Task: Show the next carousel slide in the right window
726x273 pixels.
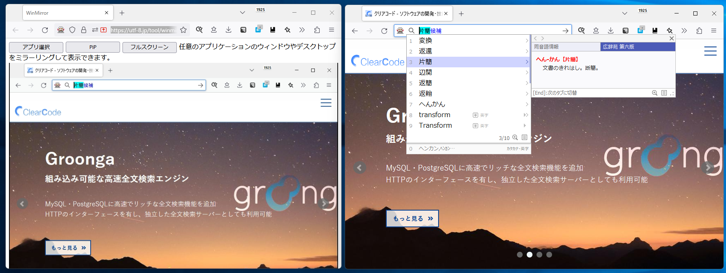Action: click(x=708, y=168)
